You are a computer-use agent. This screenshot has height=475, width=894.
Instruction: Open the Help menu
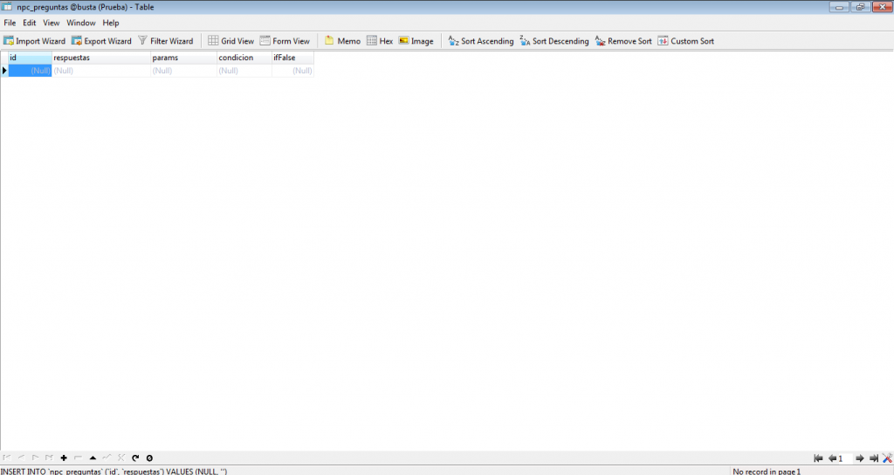click(111, 23)
